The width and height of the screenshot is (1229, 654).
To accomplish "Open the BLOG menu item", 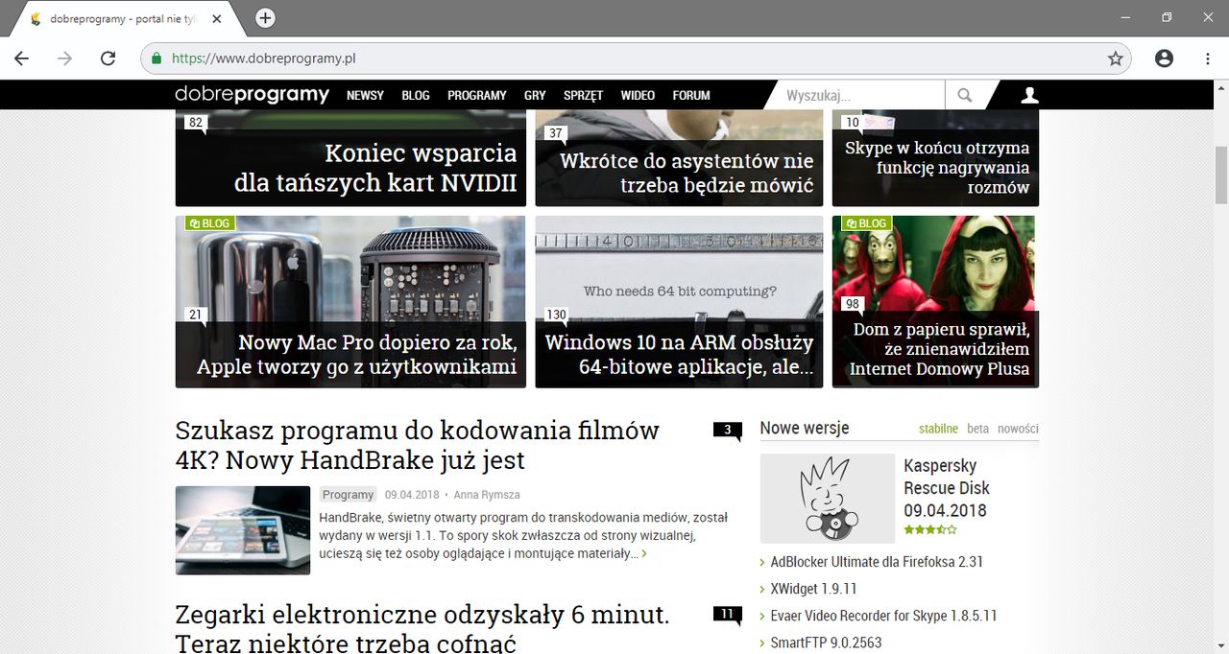I will [416, 95].
